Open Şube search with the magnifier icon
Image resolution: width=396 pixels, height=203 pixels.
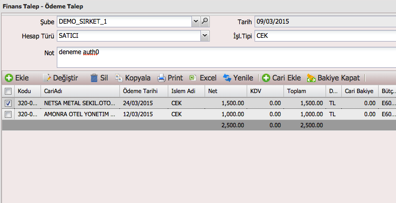pos(205,22)
